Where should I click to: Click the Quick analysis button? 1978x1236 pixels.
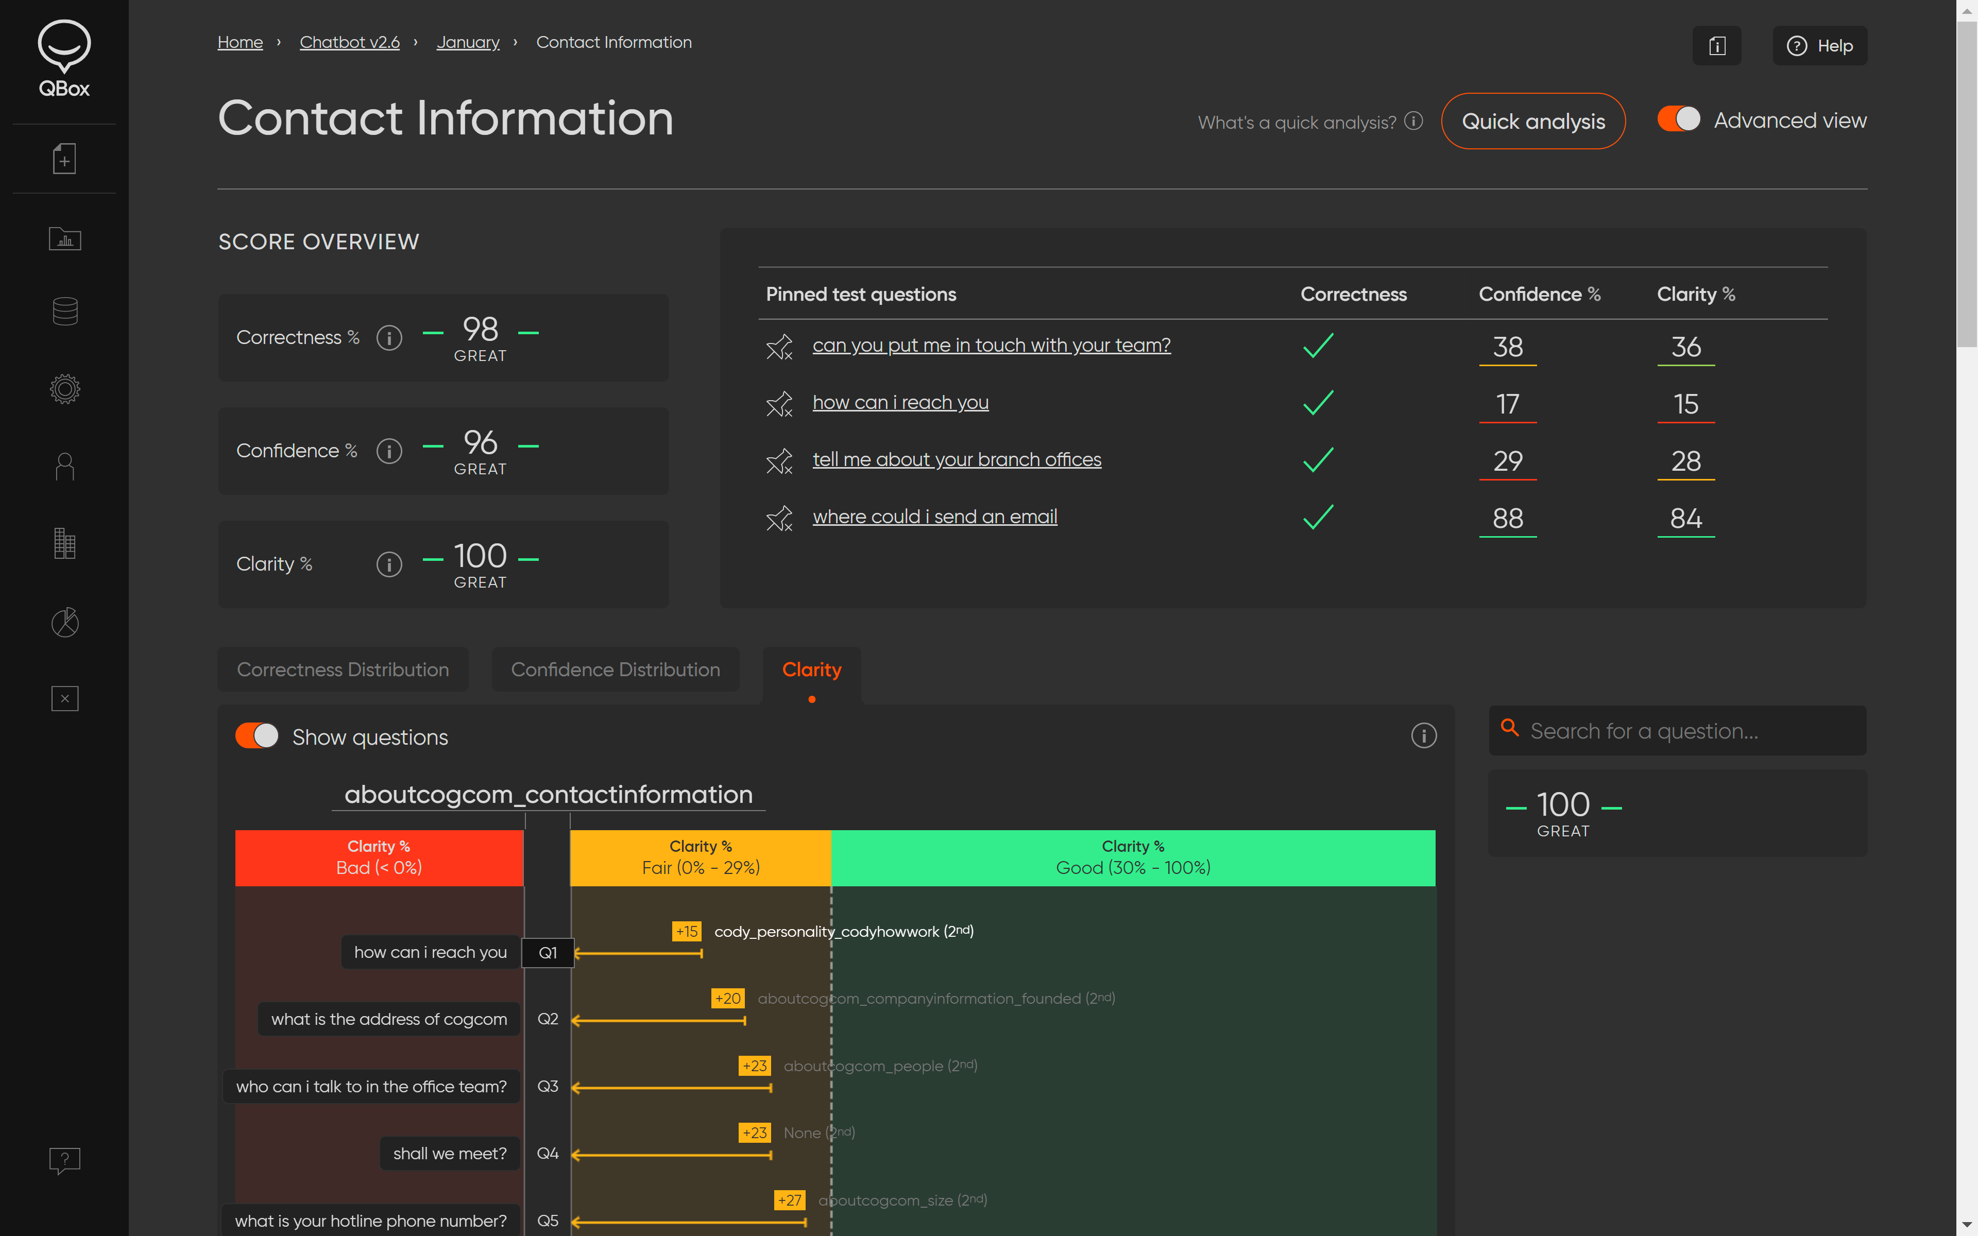(x=1532, y=121)
